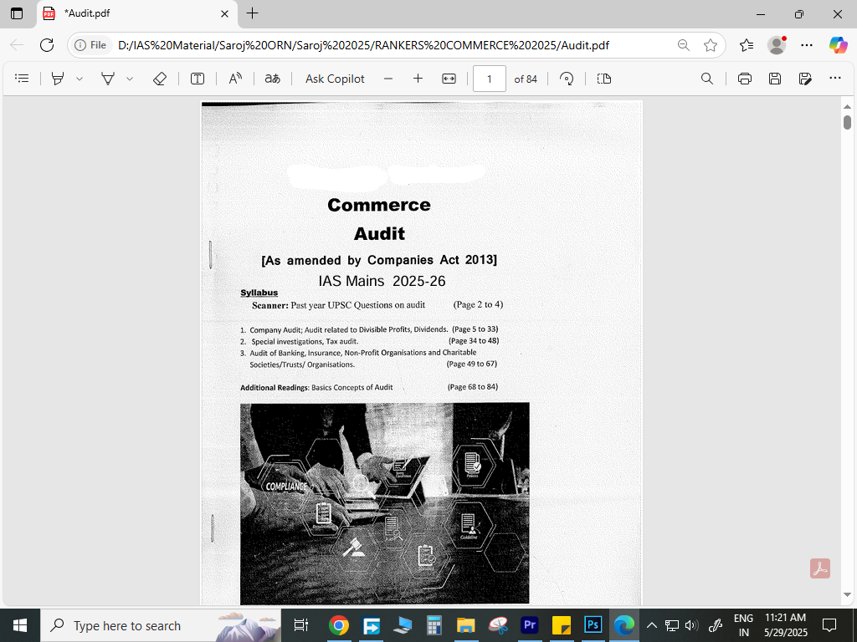Activate the Add text tool
This screenshot has height=642, width=857.
198,79
